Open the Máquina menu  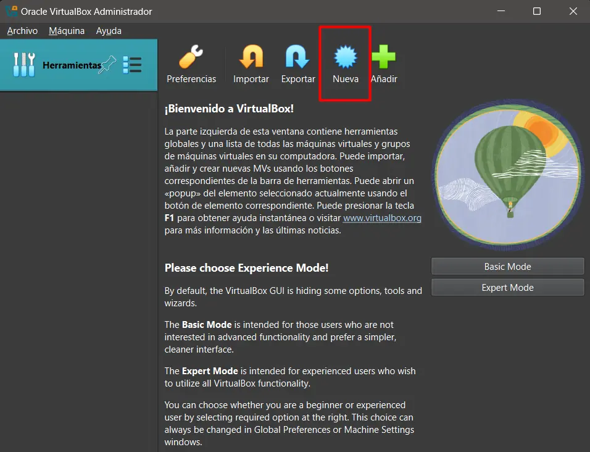[67, 31]
